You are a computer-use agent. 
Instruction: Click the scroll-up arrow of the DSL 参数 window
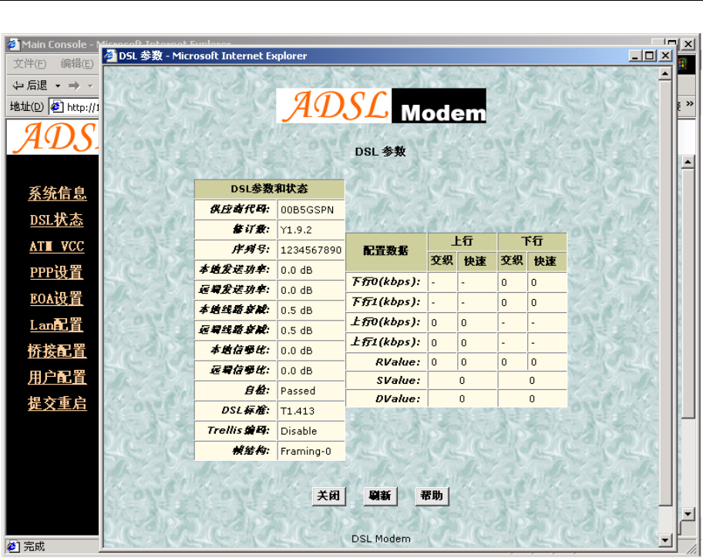click(x=665, y=73)
